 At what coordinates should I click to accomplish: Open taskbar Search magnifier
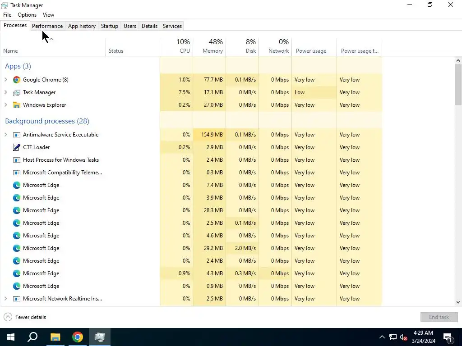click(x=32, y=337)
